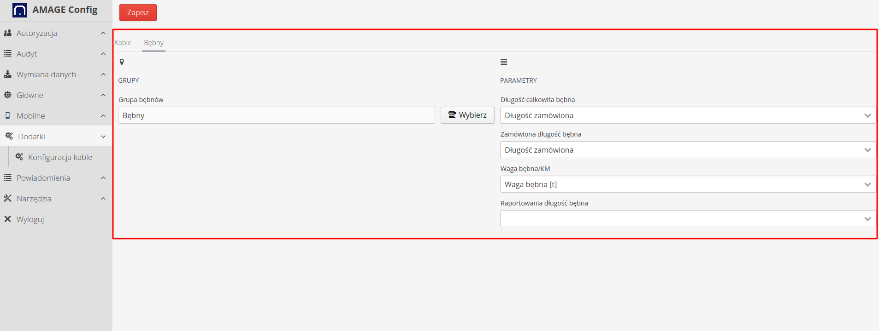Switch to the Kable tab
This screenshot has height=331, width=879.
(123, 43)
